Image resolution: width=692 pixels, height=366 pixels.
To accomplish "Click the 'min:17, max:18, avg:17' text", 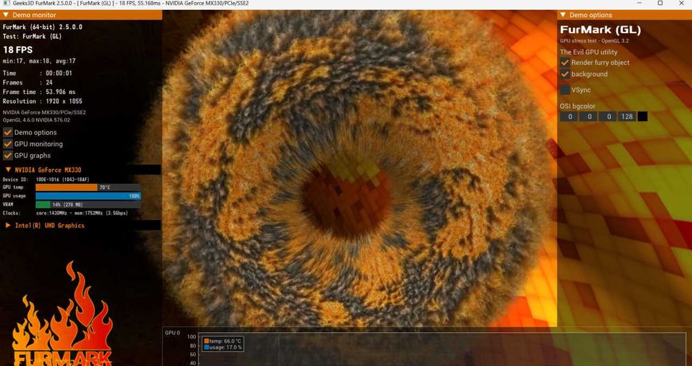I will click(x=39, y=61).
